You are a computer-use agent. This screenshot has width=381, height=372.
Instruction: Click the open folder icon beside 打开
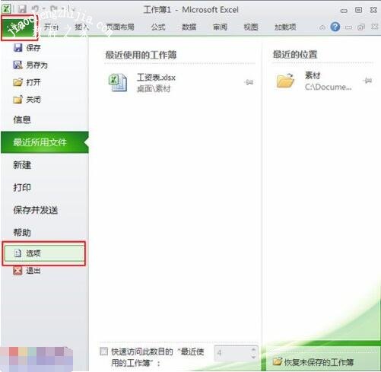click(x=17, y=82)
